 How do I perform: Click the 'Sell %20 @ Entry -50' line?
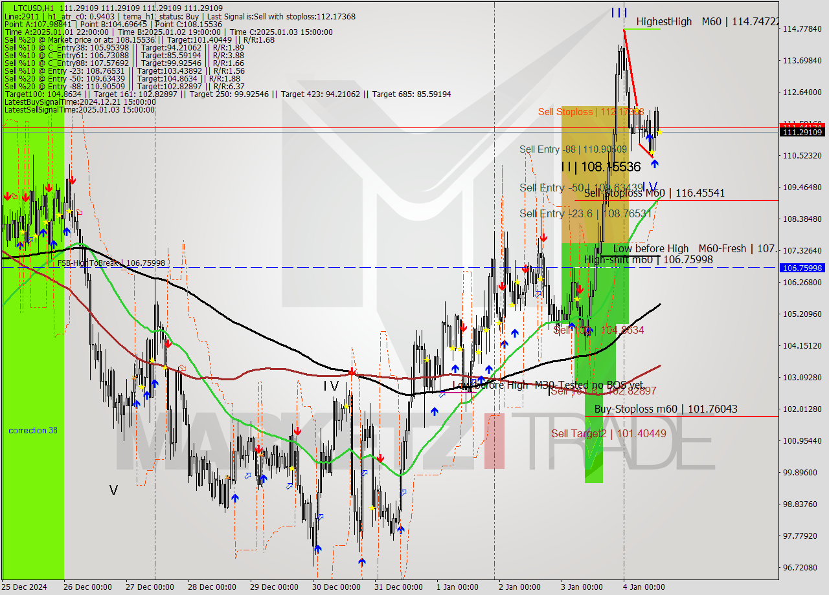click(122, 78)
